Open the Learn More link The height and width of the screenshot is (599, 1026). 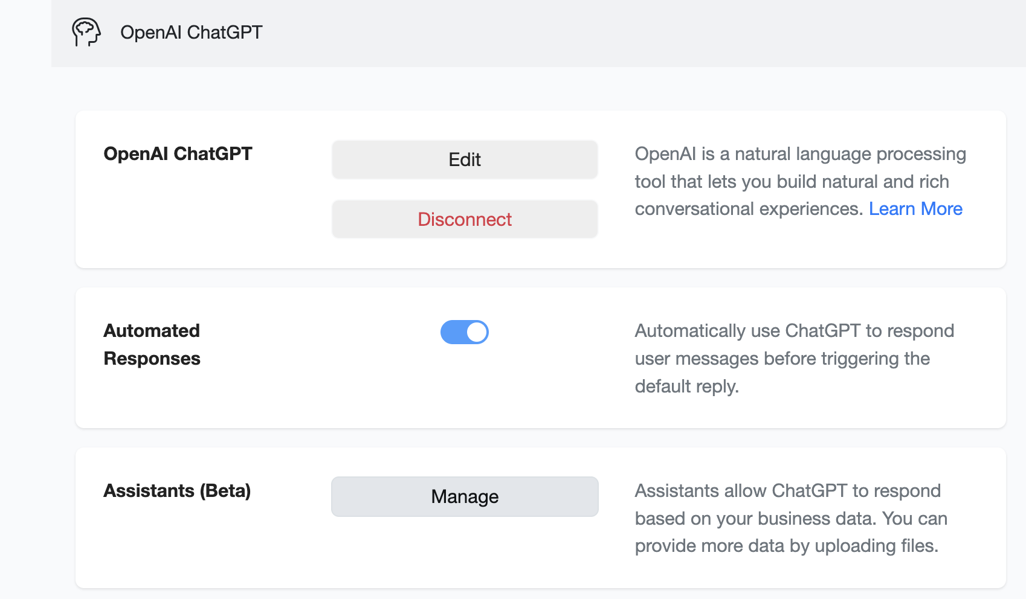(915, 209)
